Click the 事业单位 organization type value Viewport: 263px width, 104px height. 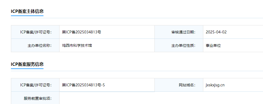pyautogui.click(x=213, y=45)
